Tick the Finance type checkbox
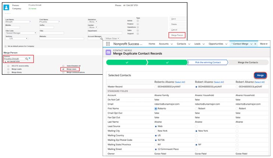 (x=138, y=24)
